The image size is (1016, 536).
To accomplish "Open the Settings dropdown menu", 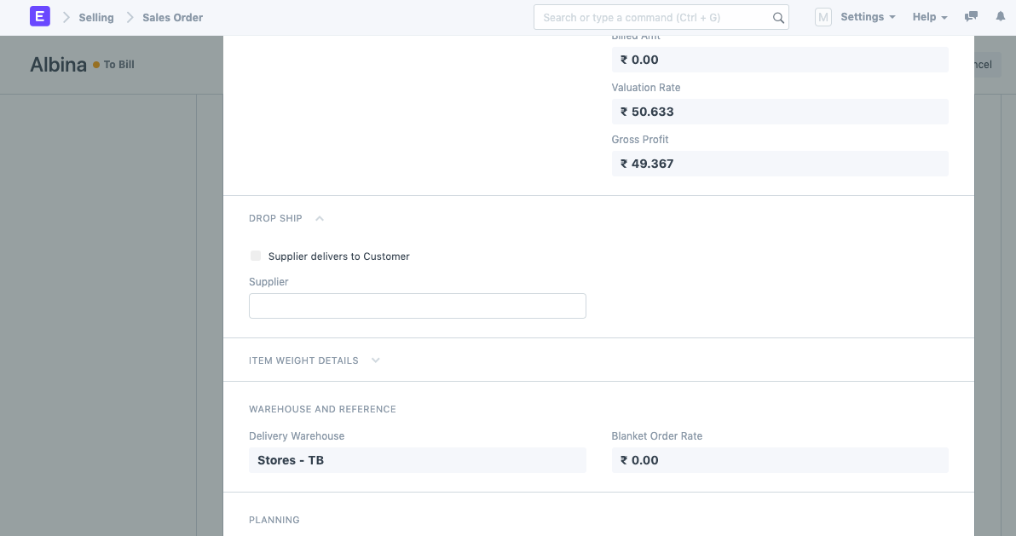I will click(869, 17).
